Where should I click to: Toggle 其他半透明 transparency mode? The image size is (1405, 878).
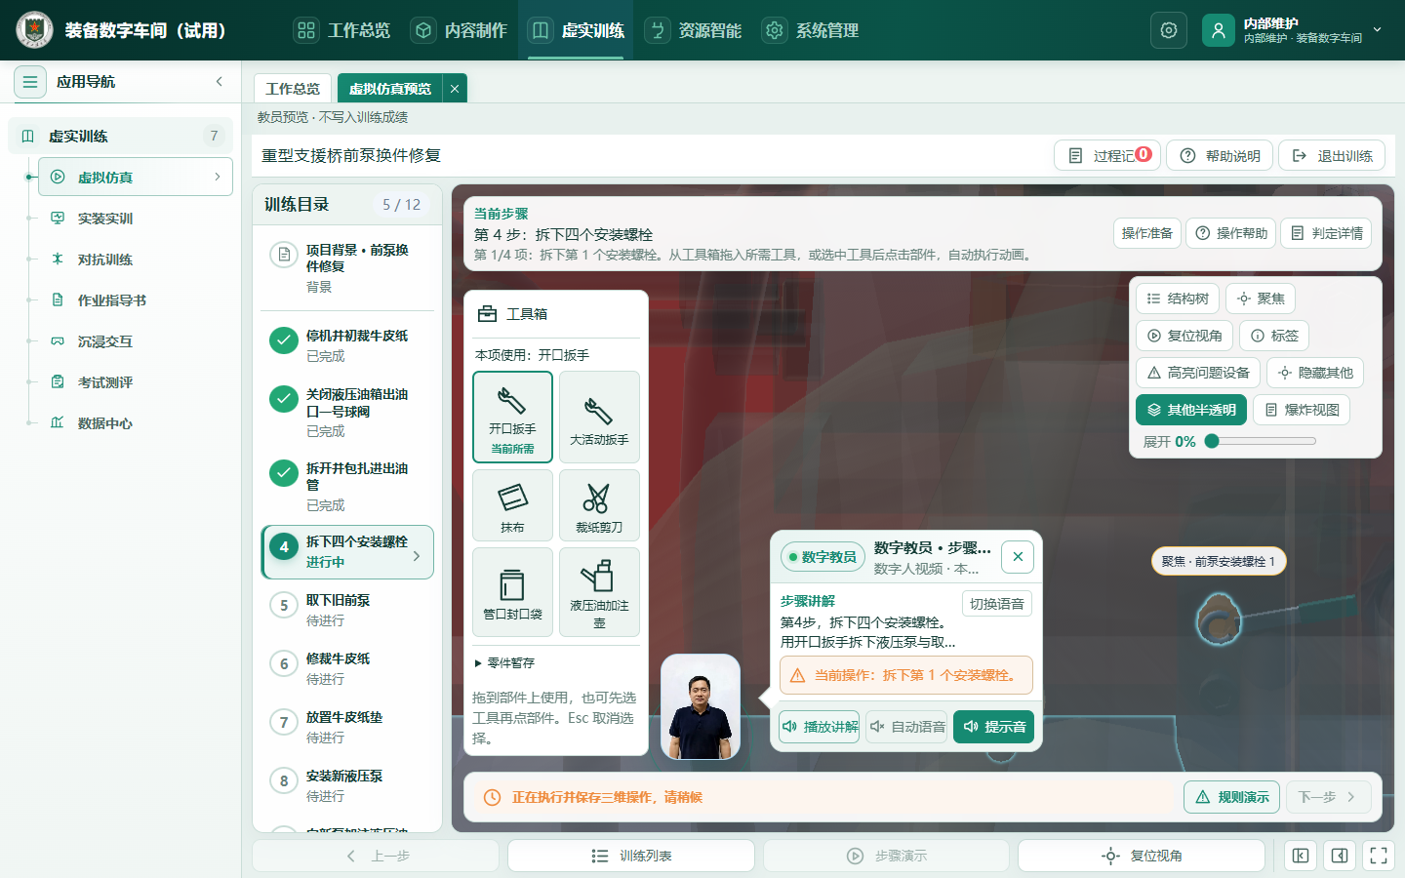point(1191,410)
